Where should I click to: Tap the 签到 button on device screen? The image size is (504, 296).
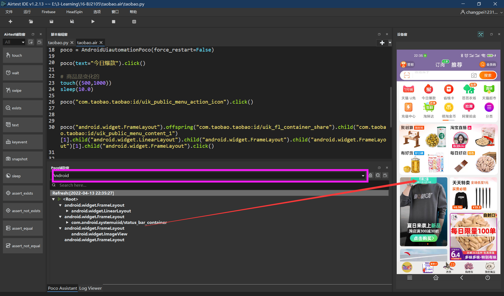click(407, 64)
